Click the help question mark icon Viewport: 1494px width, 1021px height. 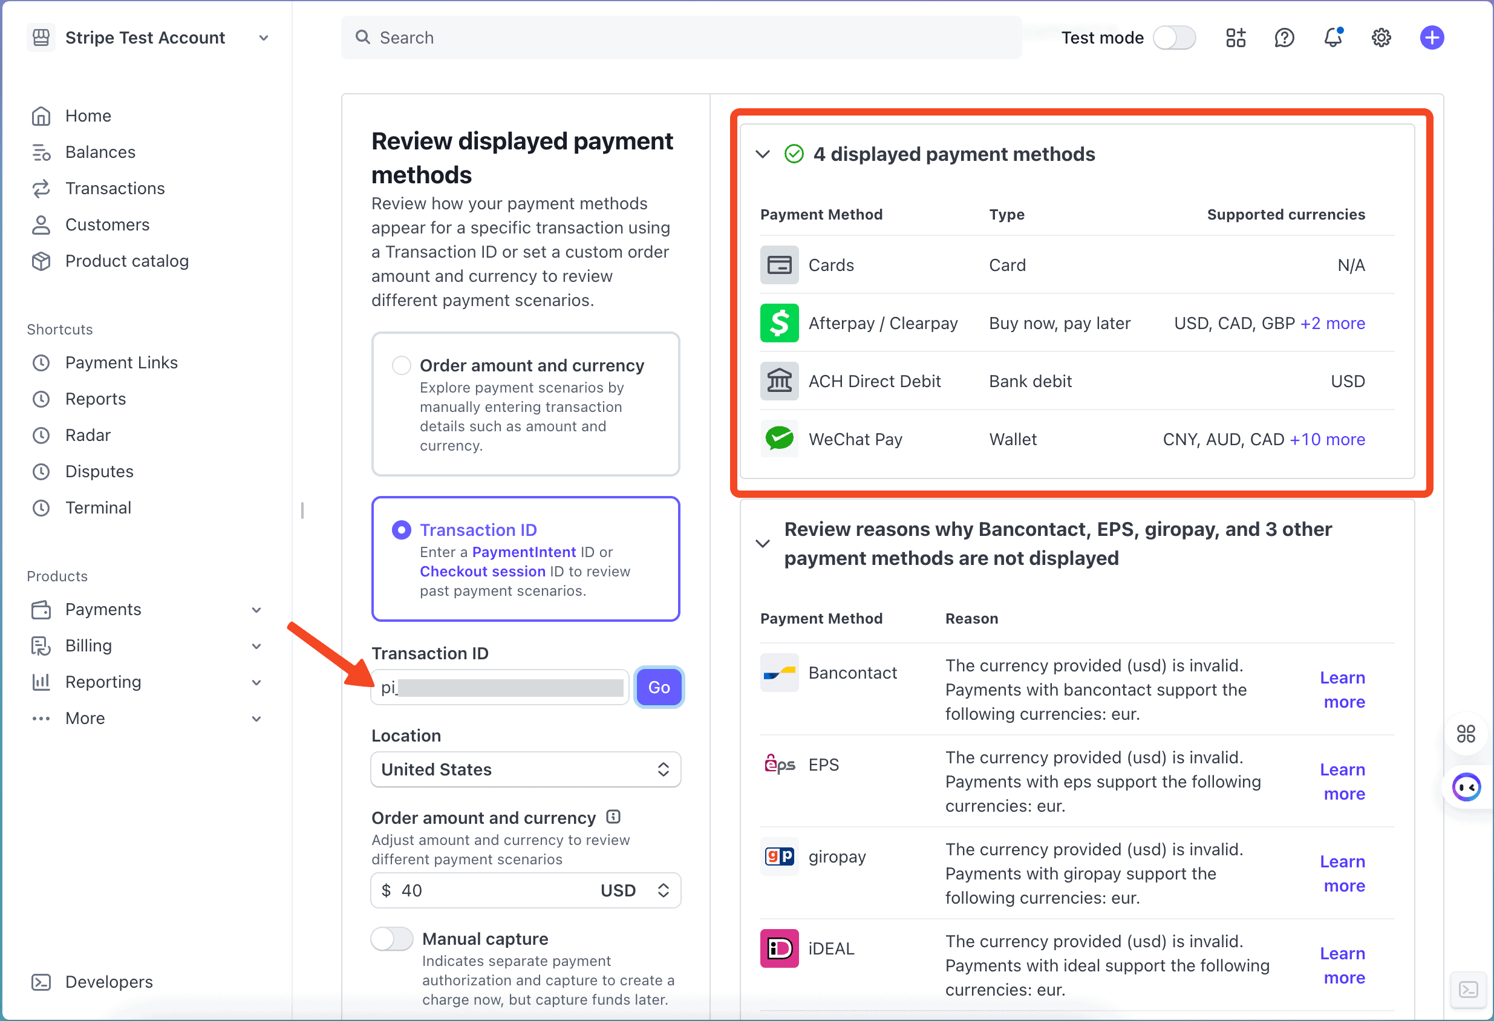click(1284, 38)
